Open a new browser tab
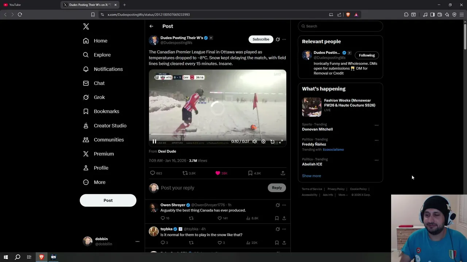 (x=124, y=5)
